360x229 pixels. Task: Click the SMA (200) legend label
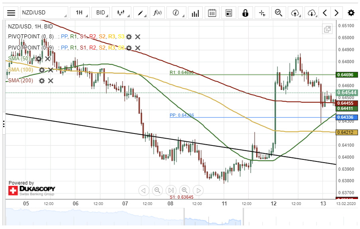(x=21, y=80)
